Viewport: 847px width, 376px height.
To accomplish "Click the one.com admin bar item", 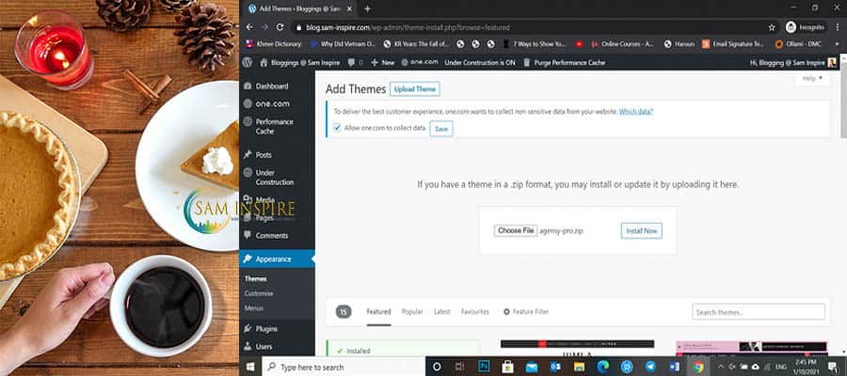I will pyautogui.click(x=419, y=63).
